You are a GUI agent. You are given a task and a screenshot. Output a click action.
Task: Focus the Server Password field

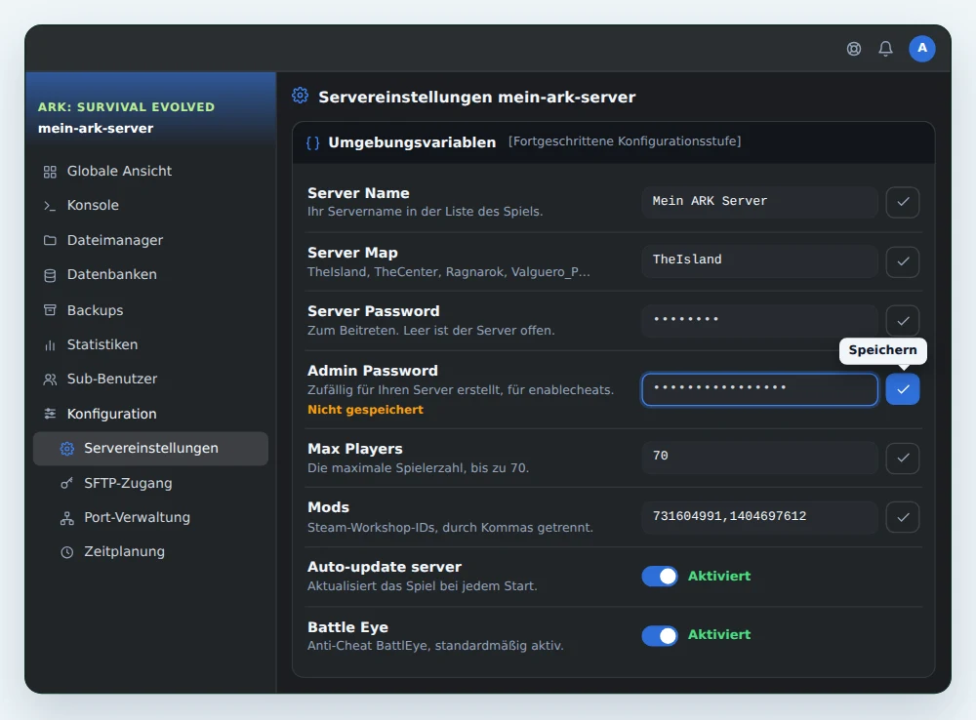coord(759,320)
